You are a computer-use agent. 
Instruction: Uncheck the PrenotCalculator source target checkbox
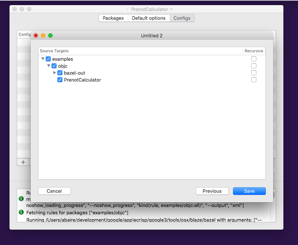click(60, 80)
